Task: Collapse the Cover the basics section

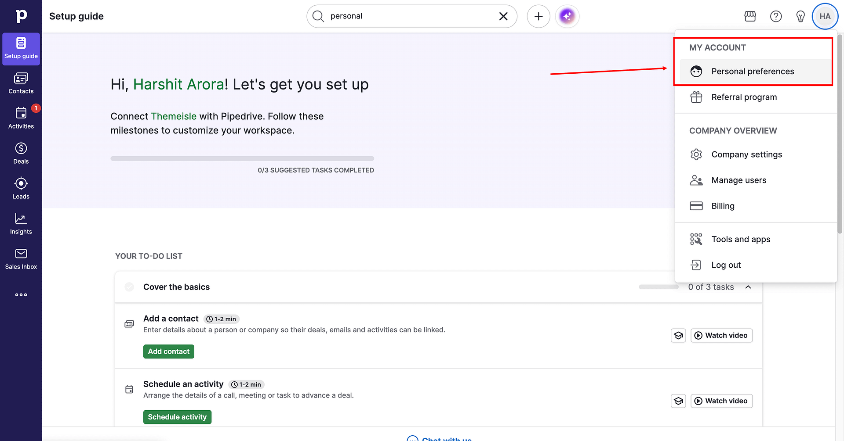Action: (x=748, y=287)
